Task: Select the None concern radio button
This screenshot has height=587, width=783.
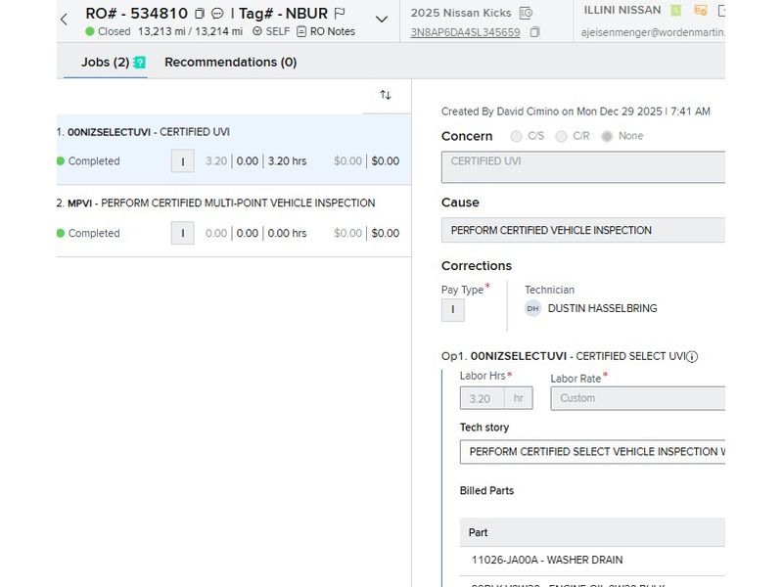Action: point(607,136)
